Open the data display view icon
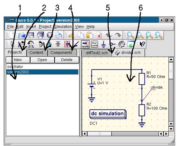 coord(131,44)
